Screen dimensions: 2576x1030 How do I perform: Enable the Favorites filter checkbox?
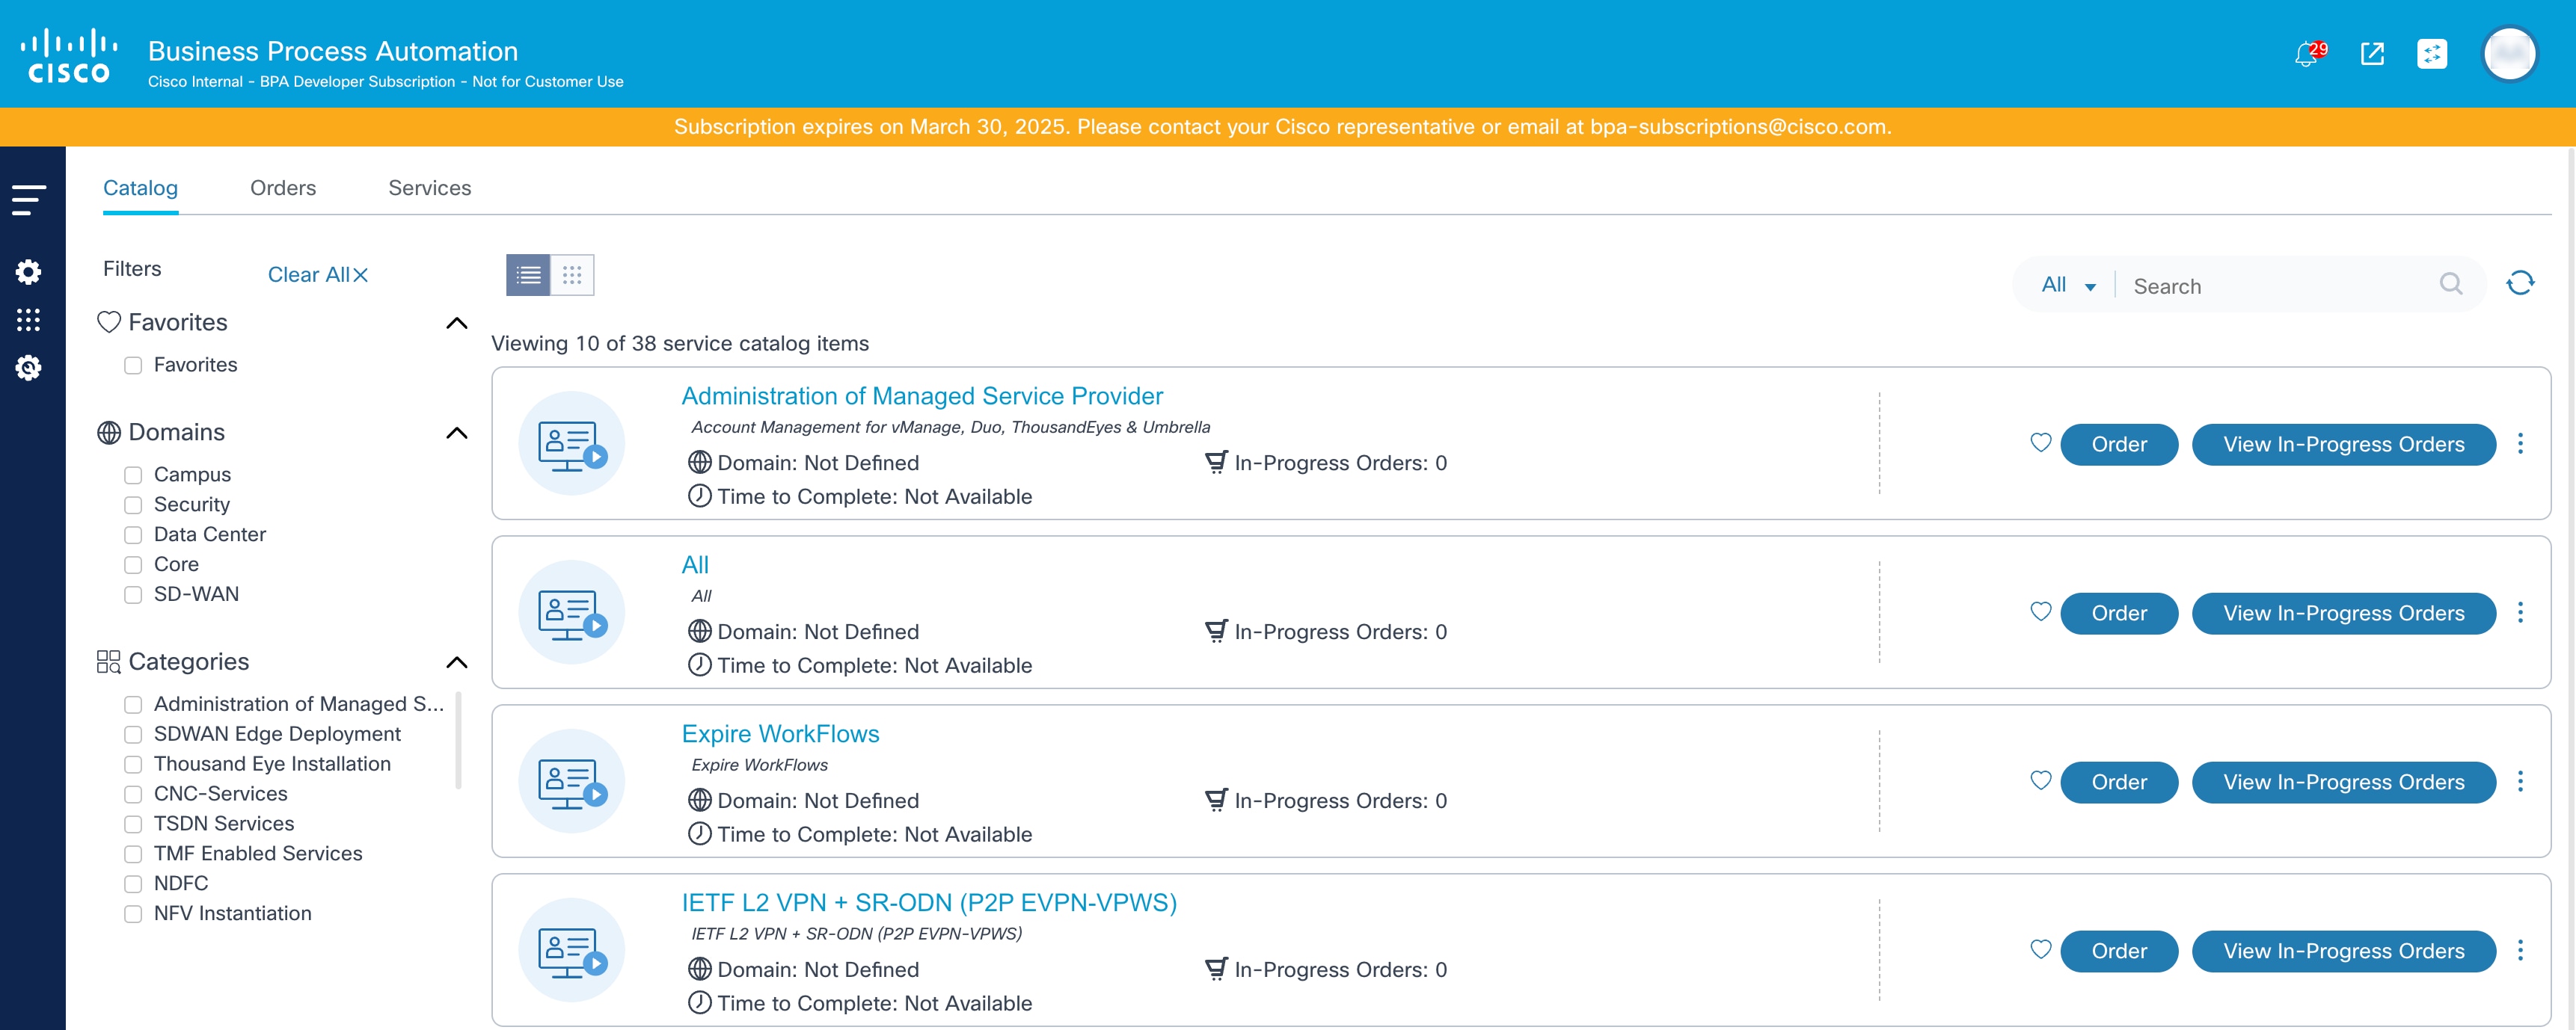[x=133, y=366]
